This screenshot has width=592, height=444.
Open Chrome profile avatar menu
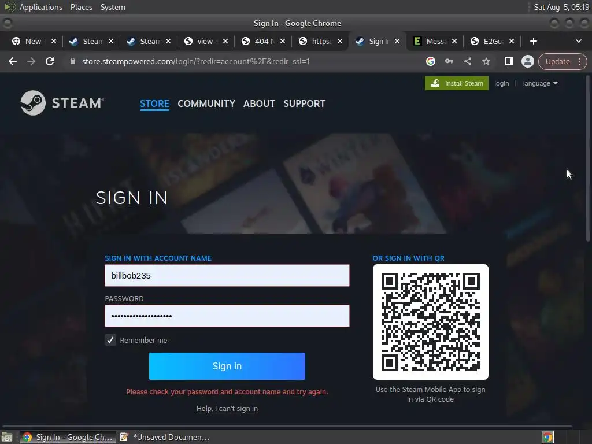pos(527,61)
